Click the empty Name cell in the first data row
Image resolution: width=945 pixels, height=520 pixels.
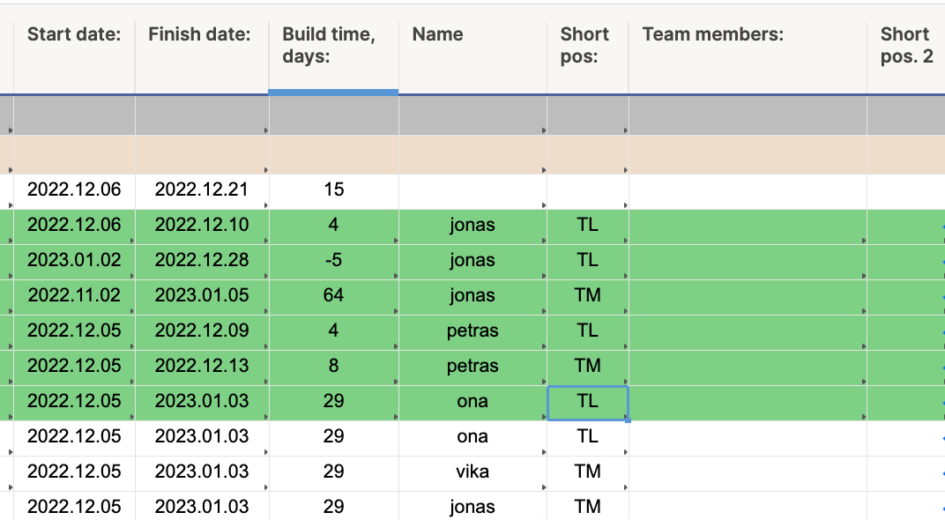(472, 189)
